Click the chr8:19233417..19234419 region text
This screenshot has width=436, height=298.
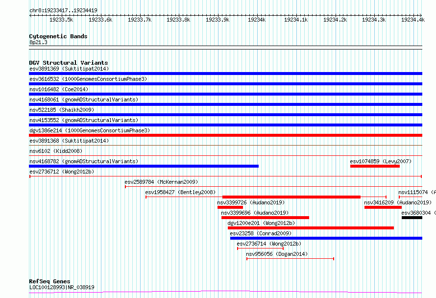(63, 11)
